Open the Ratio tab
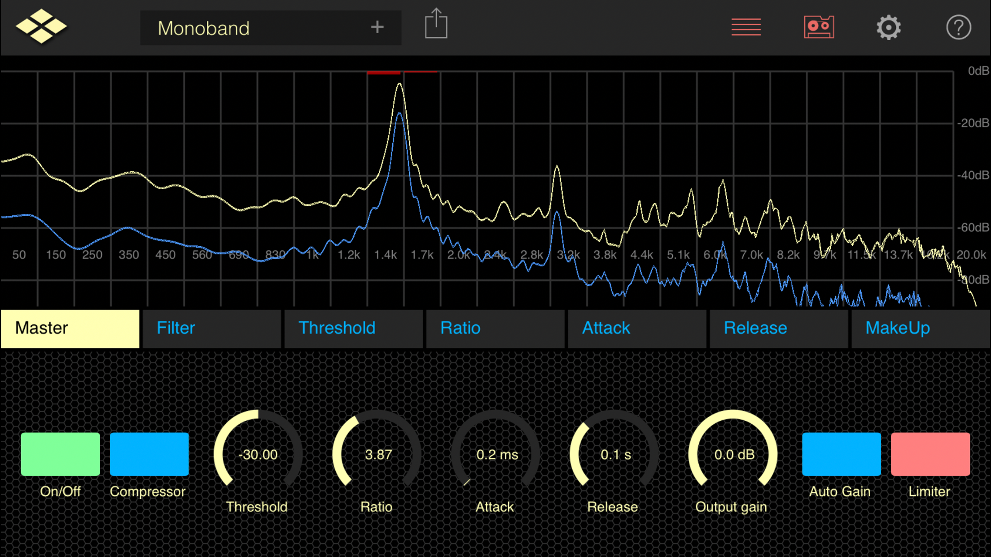 click(495, 328)
